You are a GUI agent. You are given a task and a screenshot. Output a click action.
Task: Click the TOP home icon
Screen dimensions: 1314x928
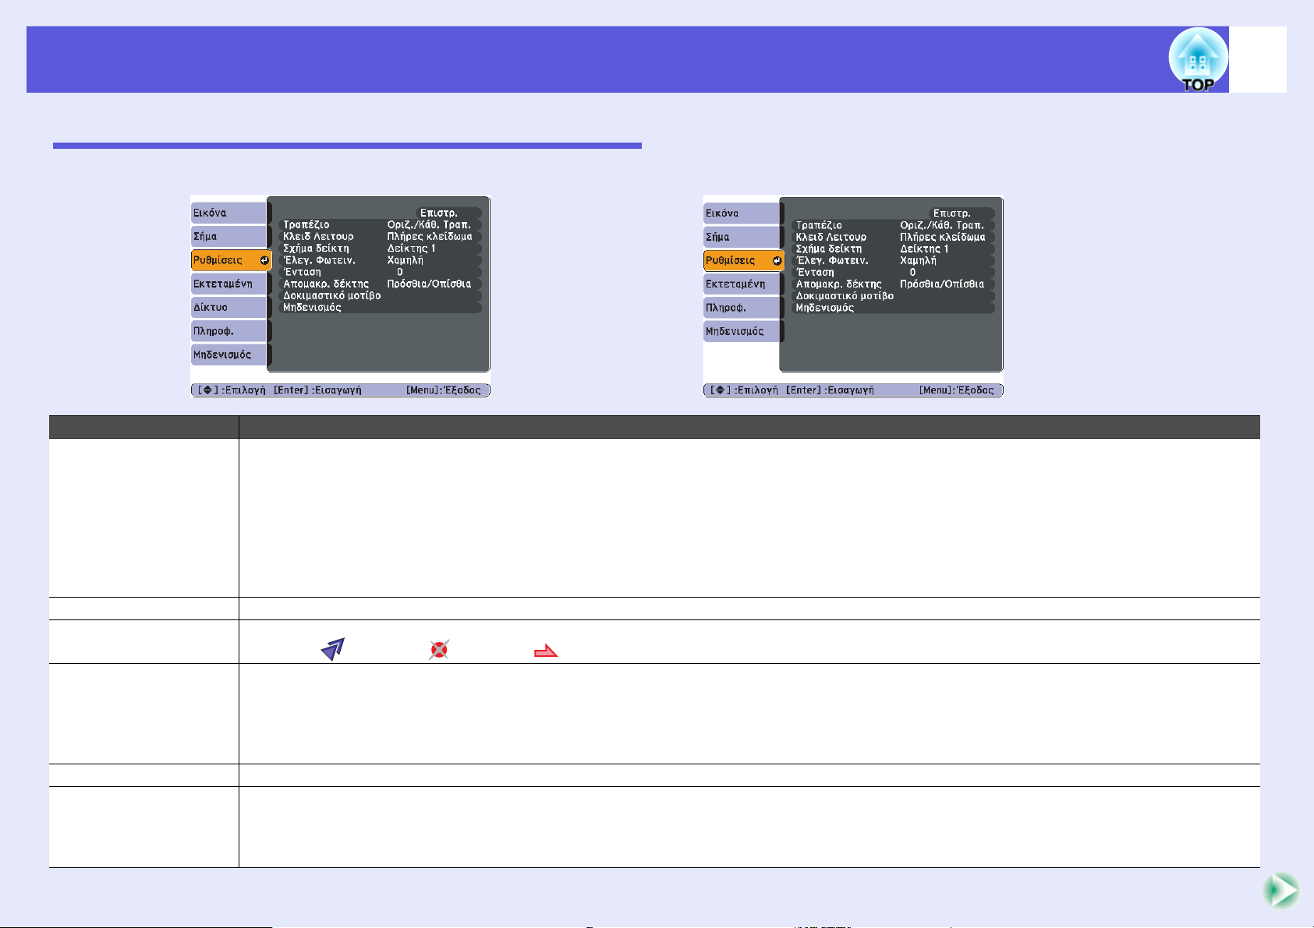[1197, 60]
